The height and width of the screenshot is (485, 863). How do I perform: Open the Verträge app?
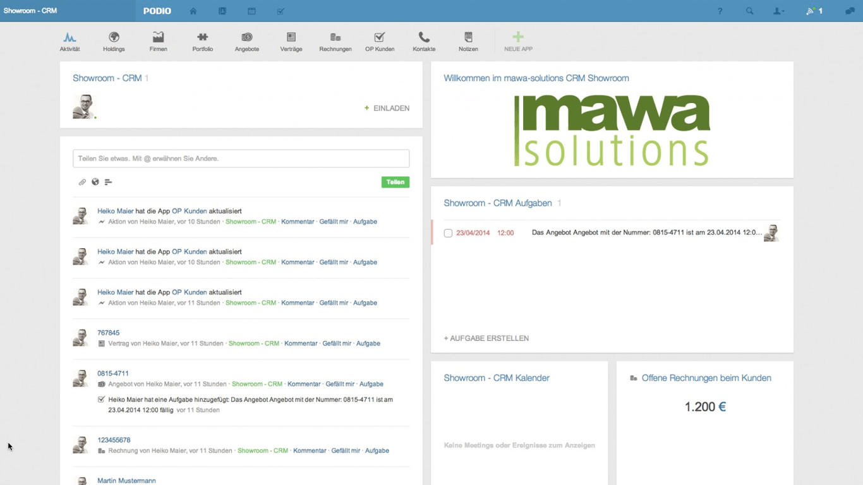pyautogui.click(x=291, y=42)
